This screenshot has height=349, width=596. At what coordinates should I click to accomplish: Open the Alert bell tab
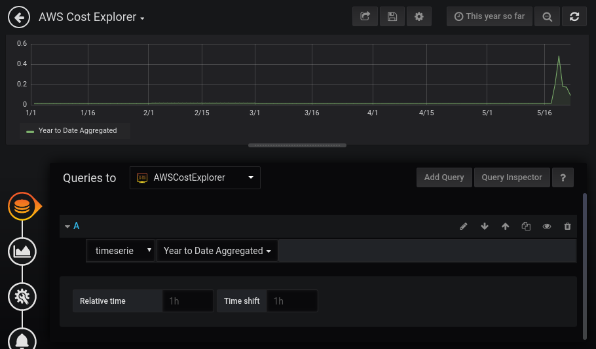pos(22,339)
